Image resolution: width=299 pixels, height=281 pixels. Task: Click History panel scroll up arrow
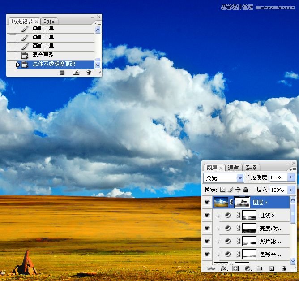point(98,30)
